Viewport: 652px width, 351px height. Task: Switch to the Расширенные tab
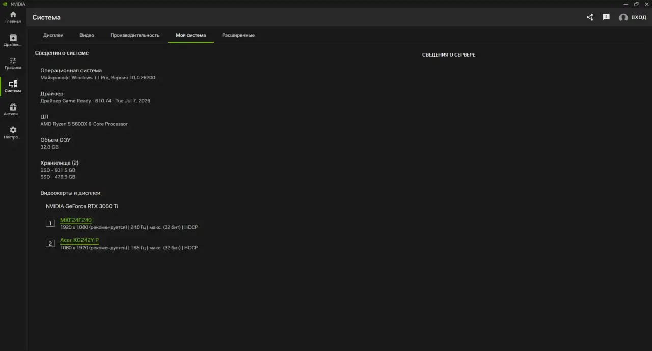(x=238, y=35)
